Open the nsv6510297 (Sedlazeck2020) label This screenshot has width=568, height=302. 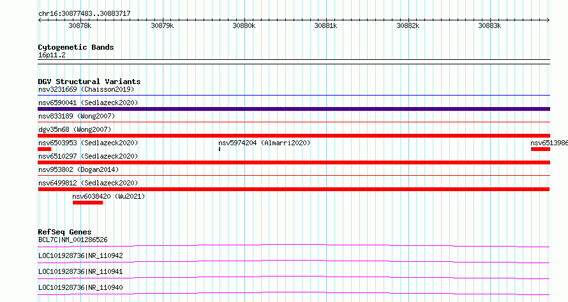coord(88,156)
